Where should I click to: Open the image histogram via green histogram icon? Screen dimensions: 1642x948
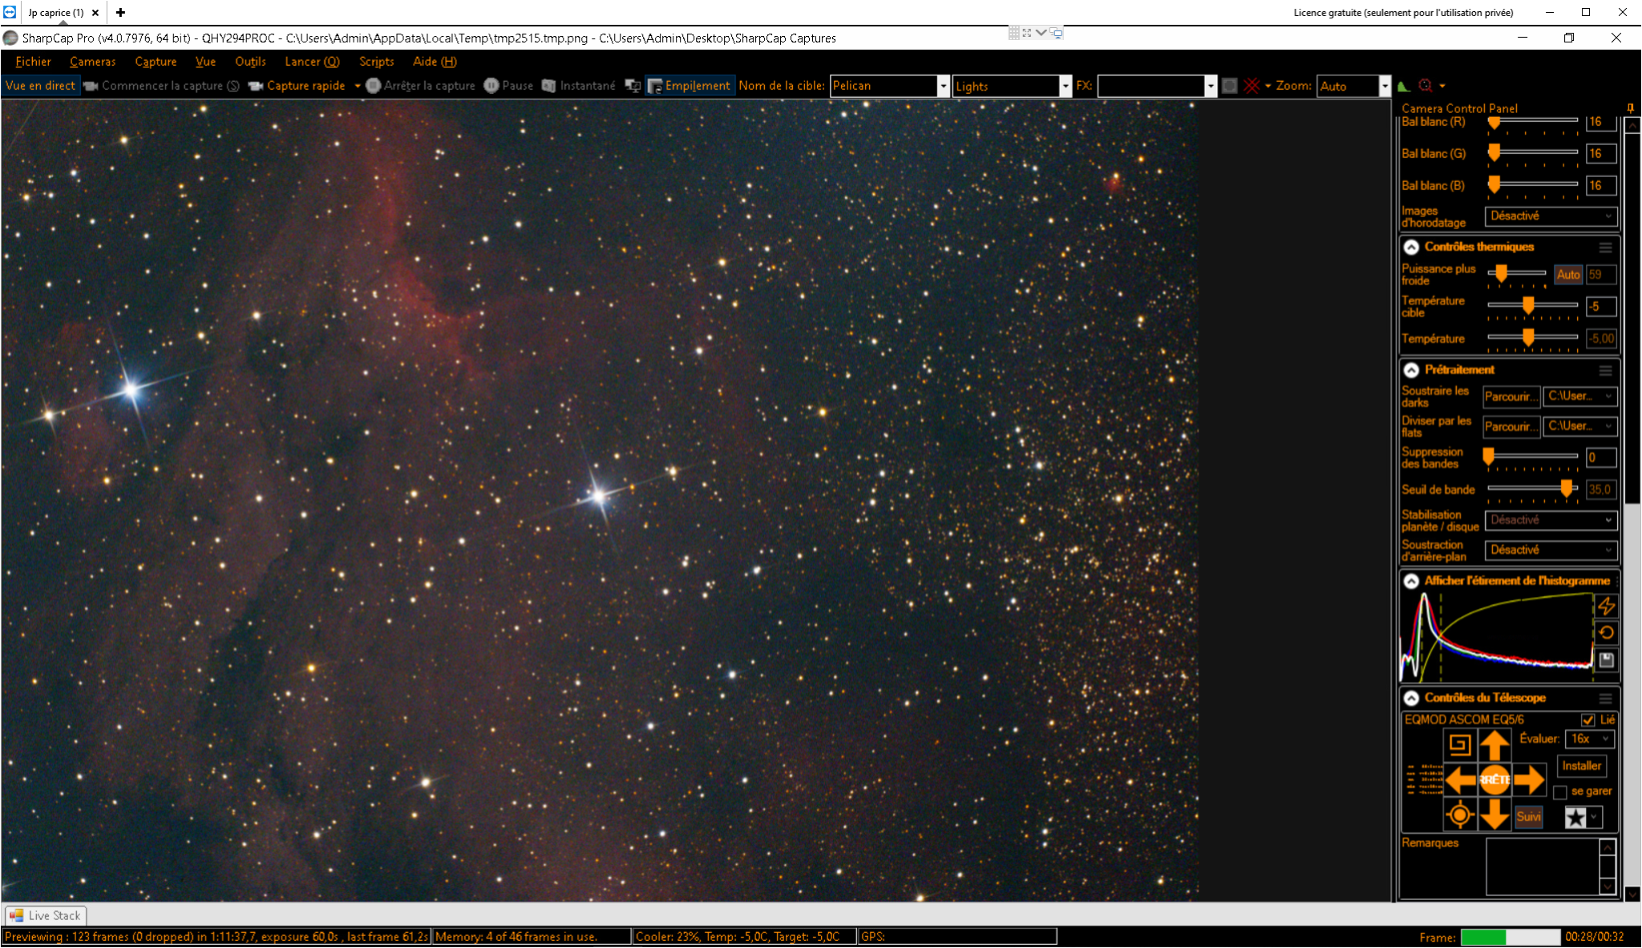[x=1403, y=86]
